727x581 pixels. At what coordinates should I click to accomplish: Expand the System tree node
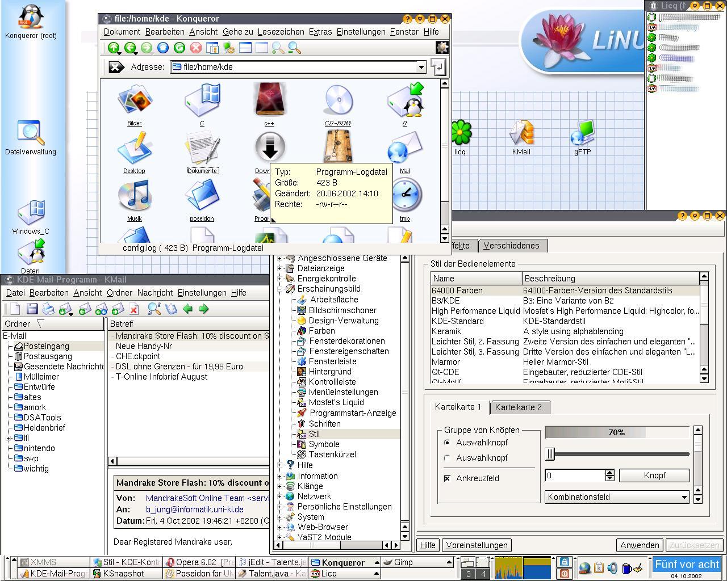coord(280,517)
